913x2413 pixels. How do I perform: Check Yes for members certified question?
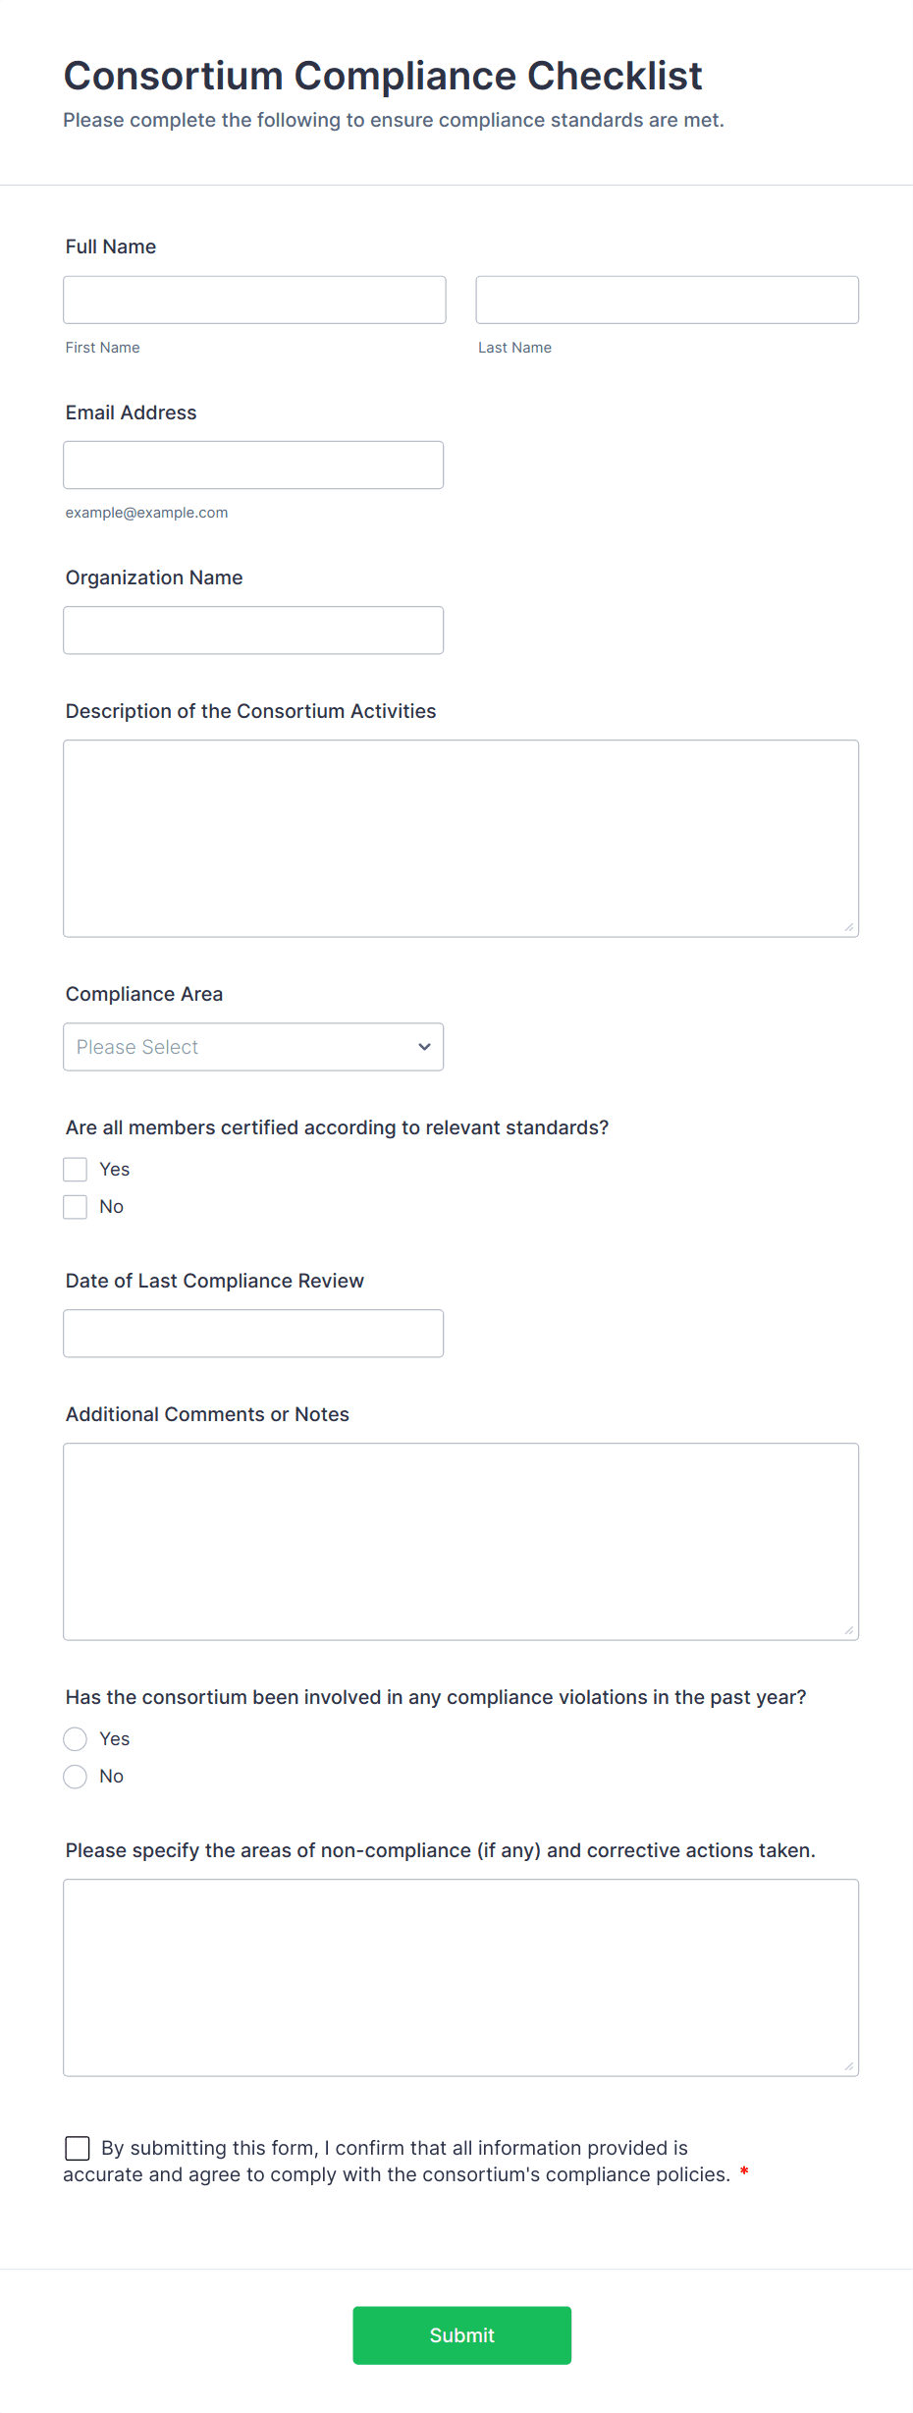(76, 1169)
